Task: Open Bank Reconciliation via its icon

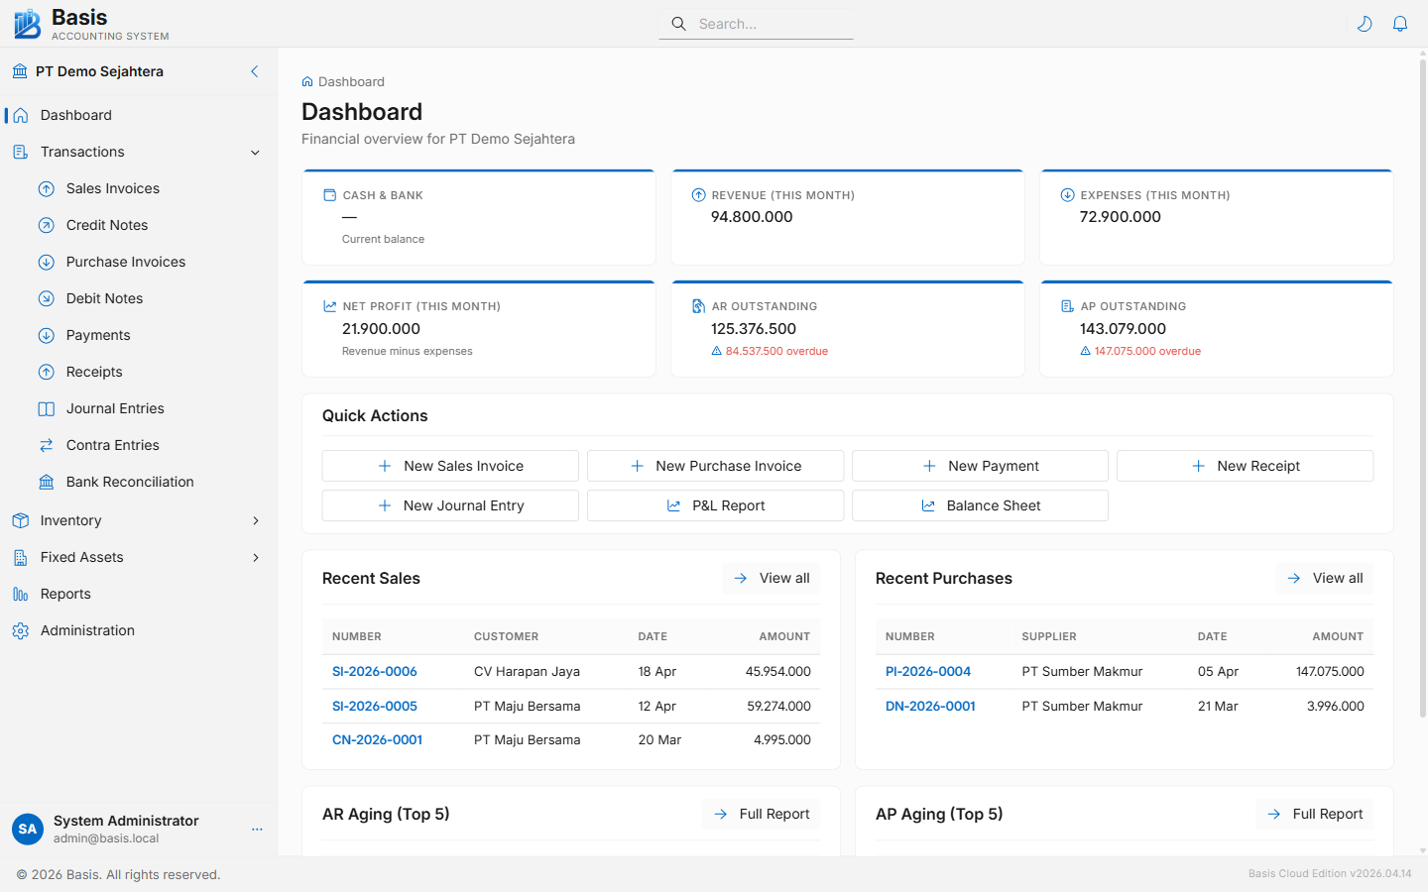Action: click(x=46, y=482)
